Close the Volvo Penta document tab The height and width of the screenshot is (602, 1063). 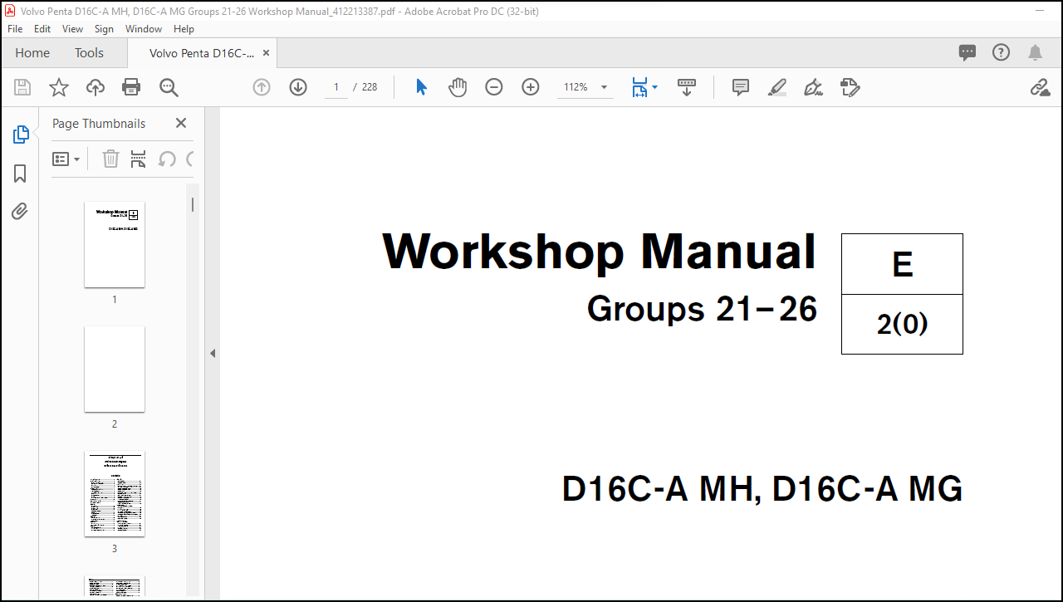(x=266, y=52)
